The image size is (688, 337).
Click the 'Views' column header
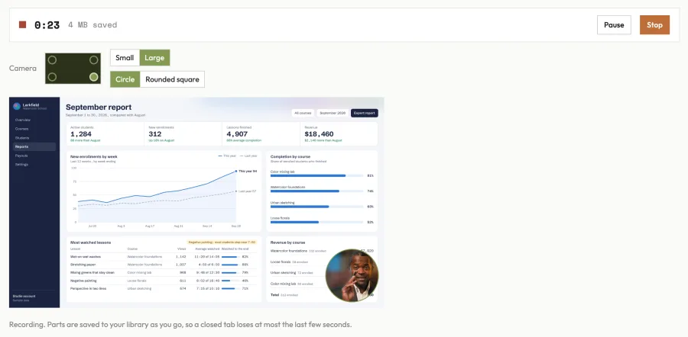182,249
